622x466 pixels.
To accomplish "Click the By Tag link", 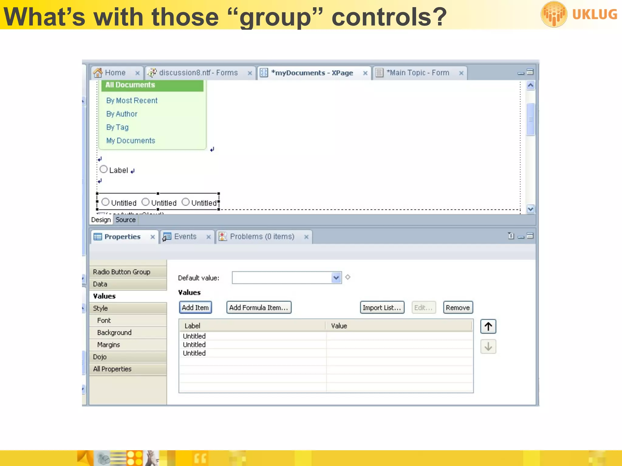I will pos(117,127).
